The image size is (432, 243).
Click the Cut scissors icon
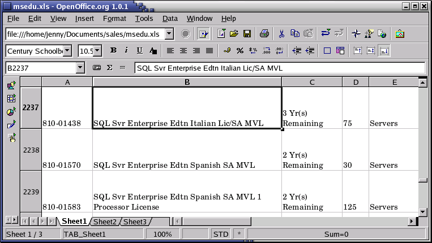281,34
